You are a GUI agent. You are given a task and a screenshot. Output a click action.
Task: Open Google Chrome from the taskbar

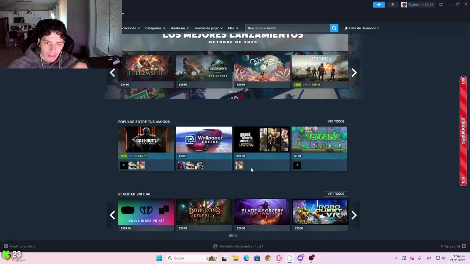[268, 258]
